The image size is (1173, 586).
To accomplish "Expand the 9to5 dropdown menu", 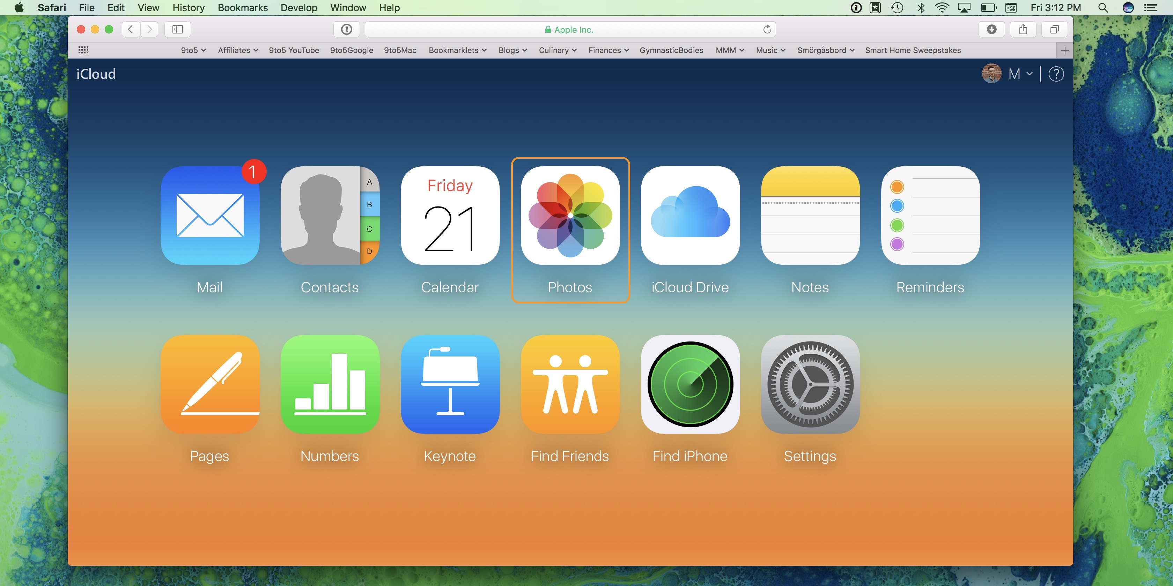I will (x=192, y=50).
